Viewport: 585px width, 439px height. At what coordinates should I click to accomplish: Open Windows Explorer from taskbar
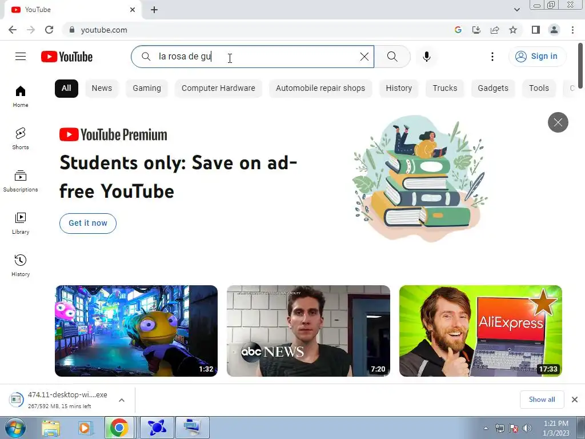pos(51,428)
